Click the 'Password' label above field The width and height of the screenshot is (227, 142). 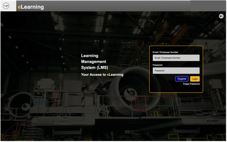click(x=158, y=65)
